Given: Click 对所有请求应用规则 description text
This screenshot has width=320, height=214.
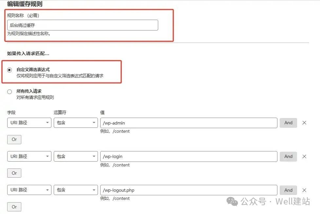Looking at the screenshot, I should pos(35,97).
